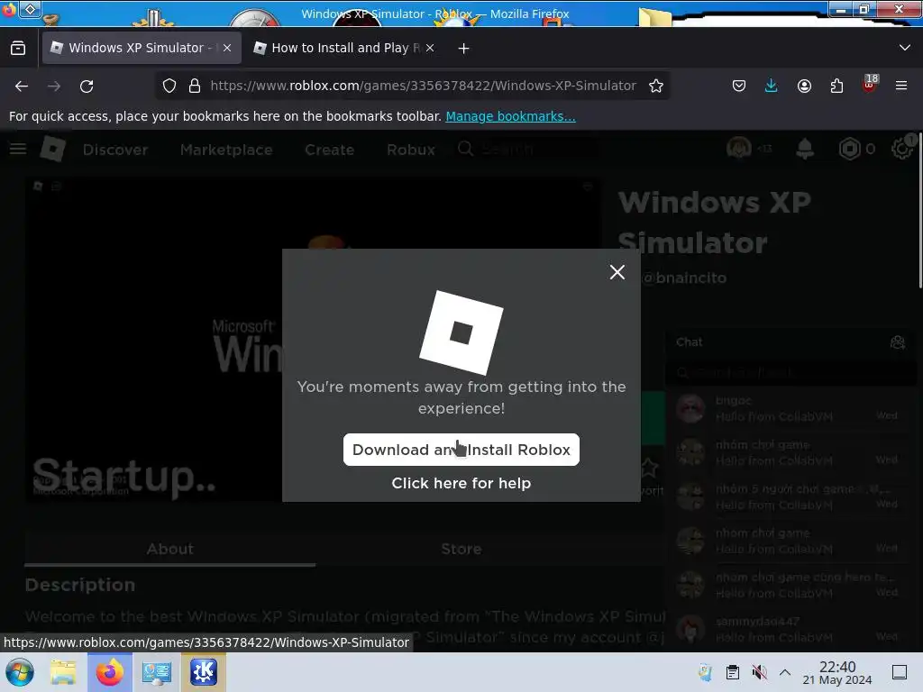Bookmark this page with the star

tap(656, 86)
